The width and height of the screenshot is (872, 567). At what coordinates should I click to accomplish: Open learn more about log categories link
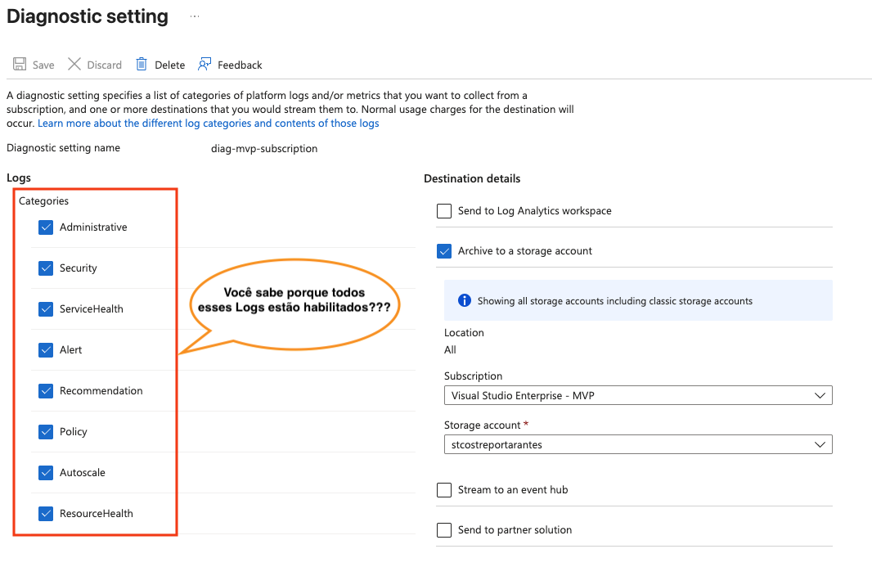click(208, 123)
